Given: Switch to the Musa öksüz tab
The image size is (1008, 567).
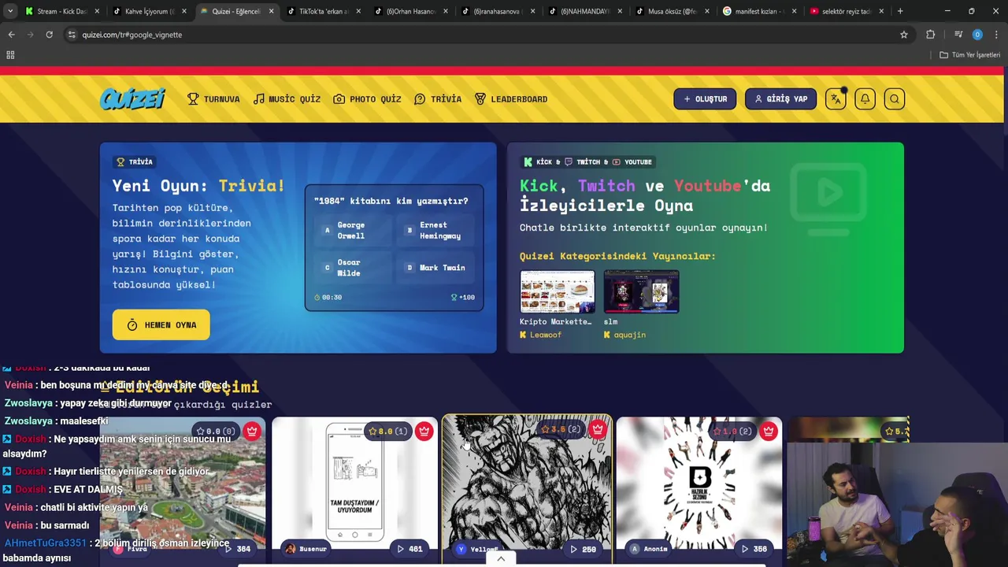Looking at the screenshot, I should pos(673,11).
